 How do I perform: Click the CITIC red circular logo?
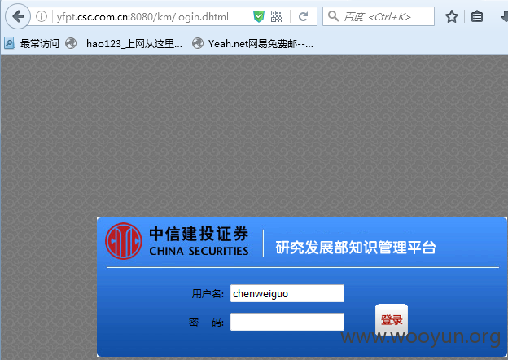[124, 241]
